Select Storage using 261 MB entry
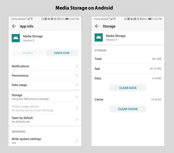This screenshot has height=153, width=174. (x=45, y=97)
